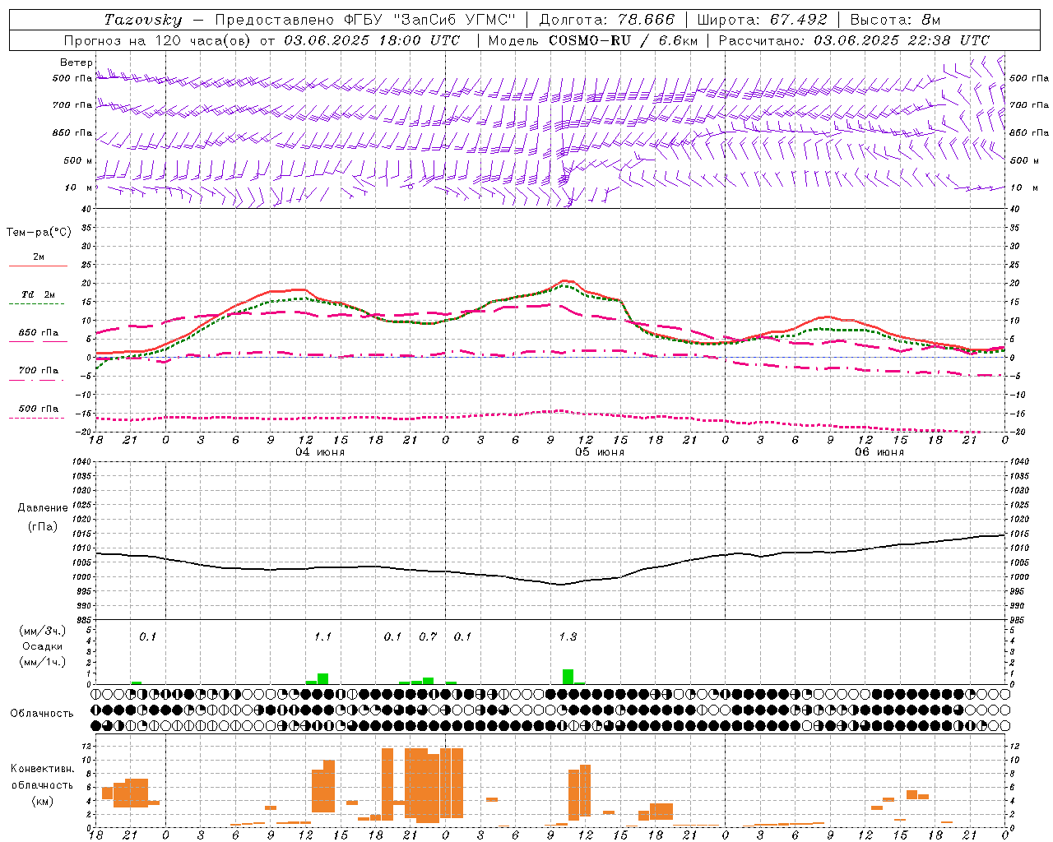Click the "1.3" precipitation amount value
Screen dimensions: 1053x842
click(x=568, y=636)
